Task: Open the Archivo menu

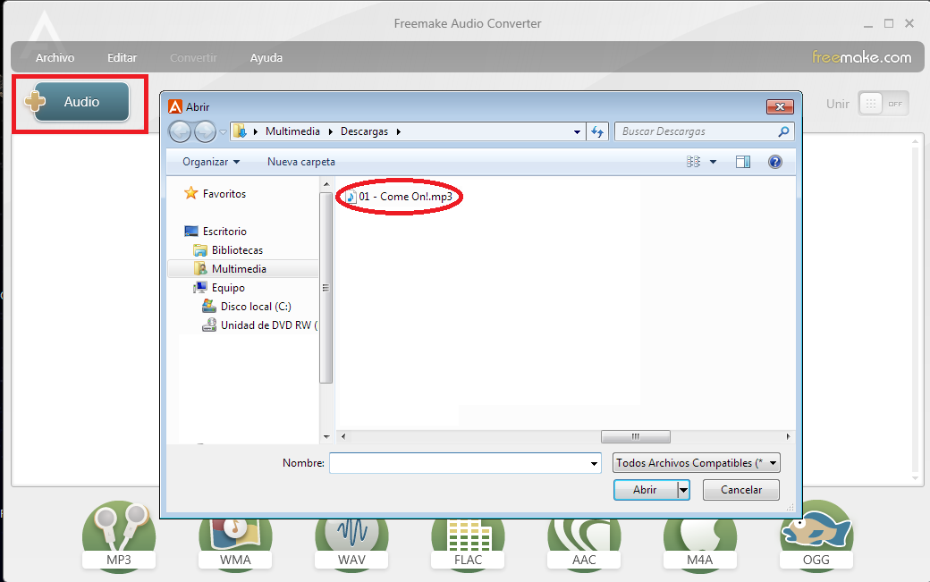Action: 55,58
